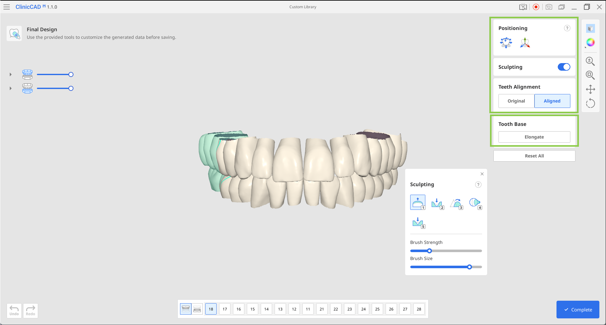Select tooth 25

coord(377,309)
